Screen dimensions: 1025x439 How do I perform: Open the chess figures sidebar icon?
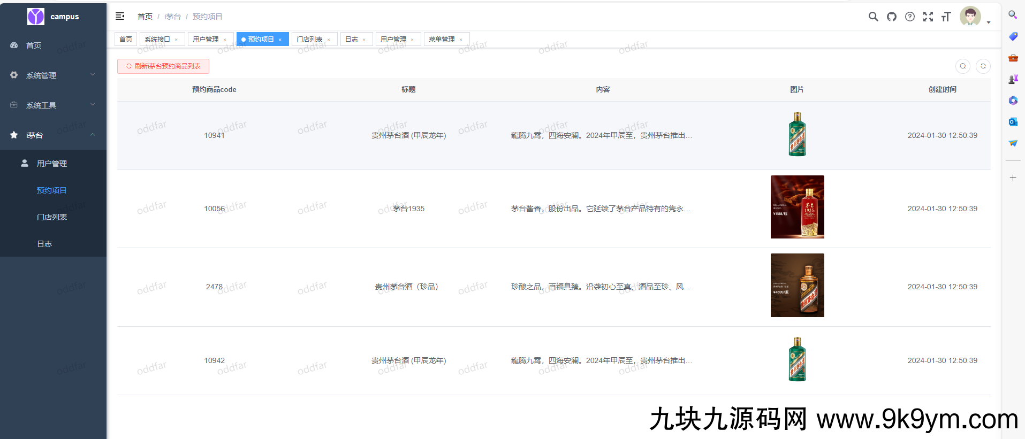pyautogui.click(x=1013, y=79)
